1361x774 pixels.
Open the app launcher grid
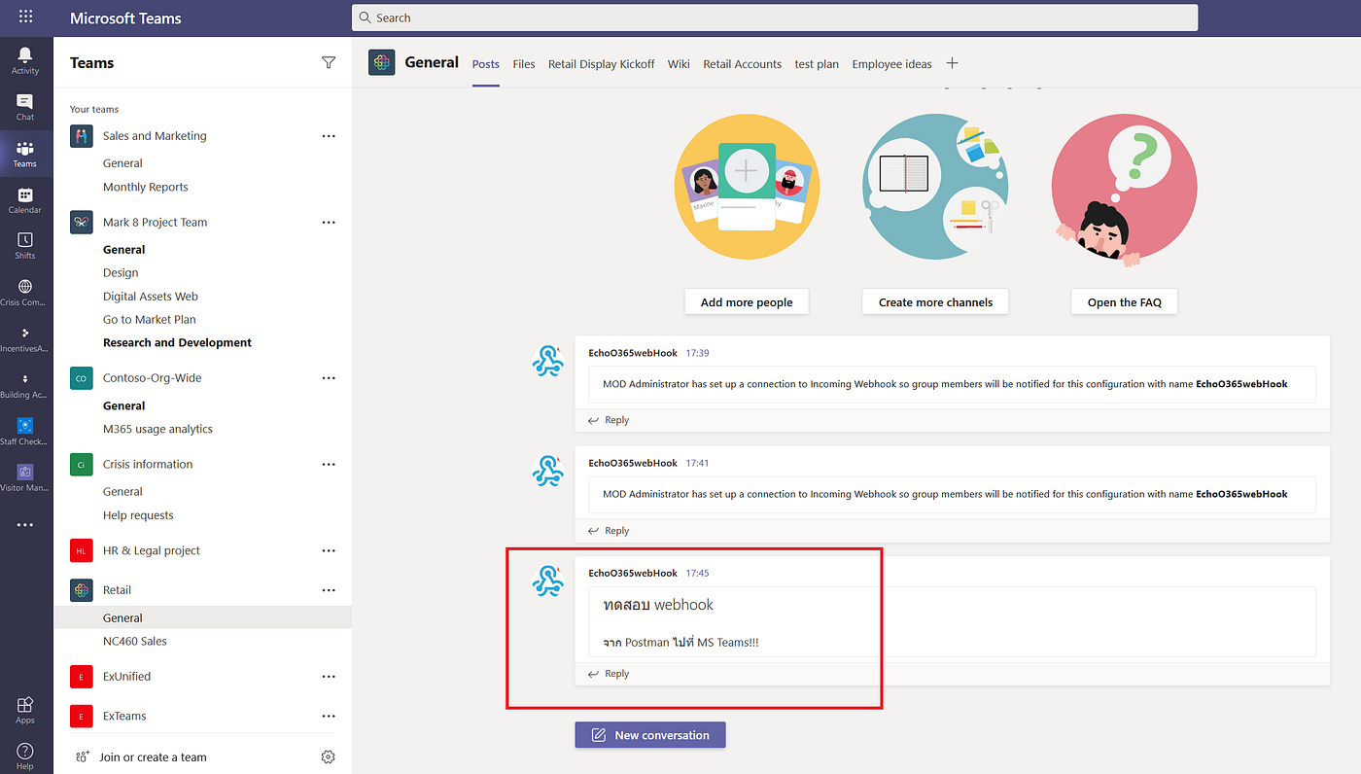pyautogui.click(x=24, y=17)
